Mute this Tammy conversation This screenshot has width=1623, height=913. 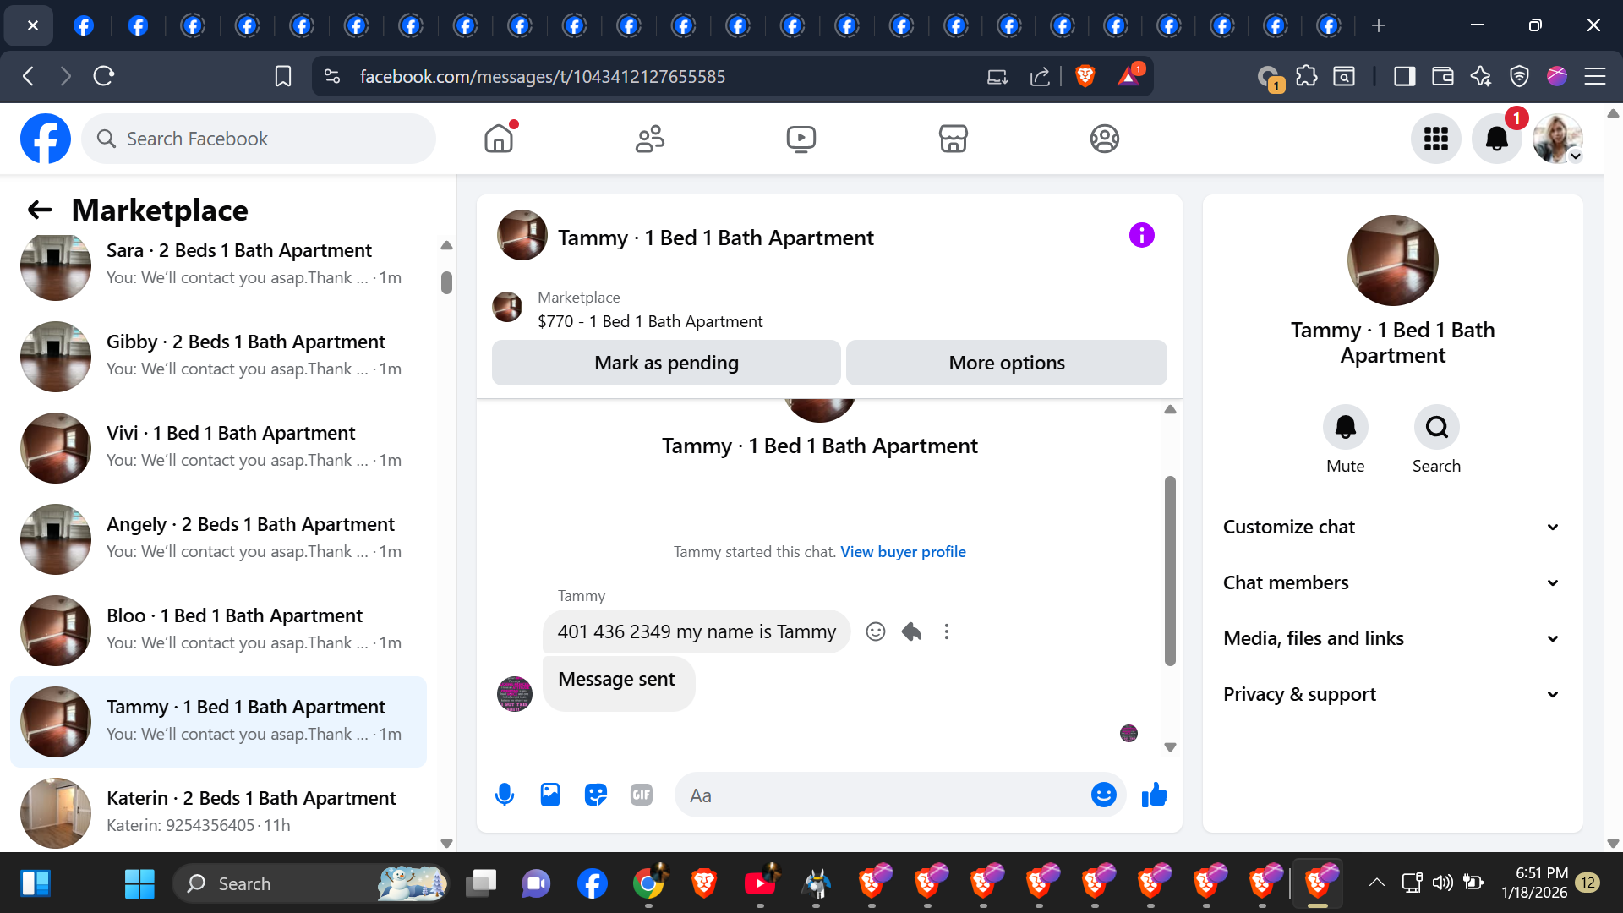[1345, 428]
